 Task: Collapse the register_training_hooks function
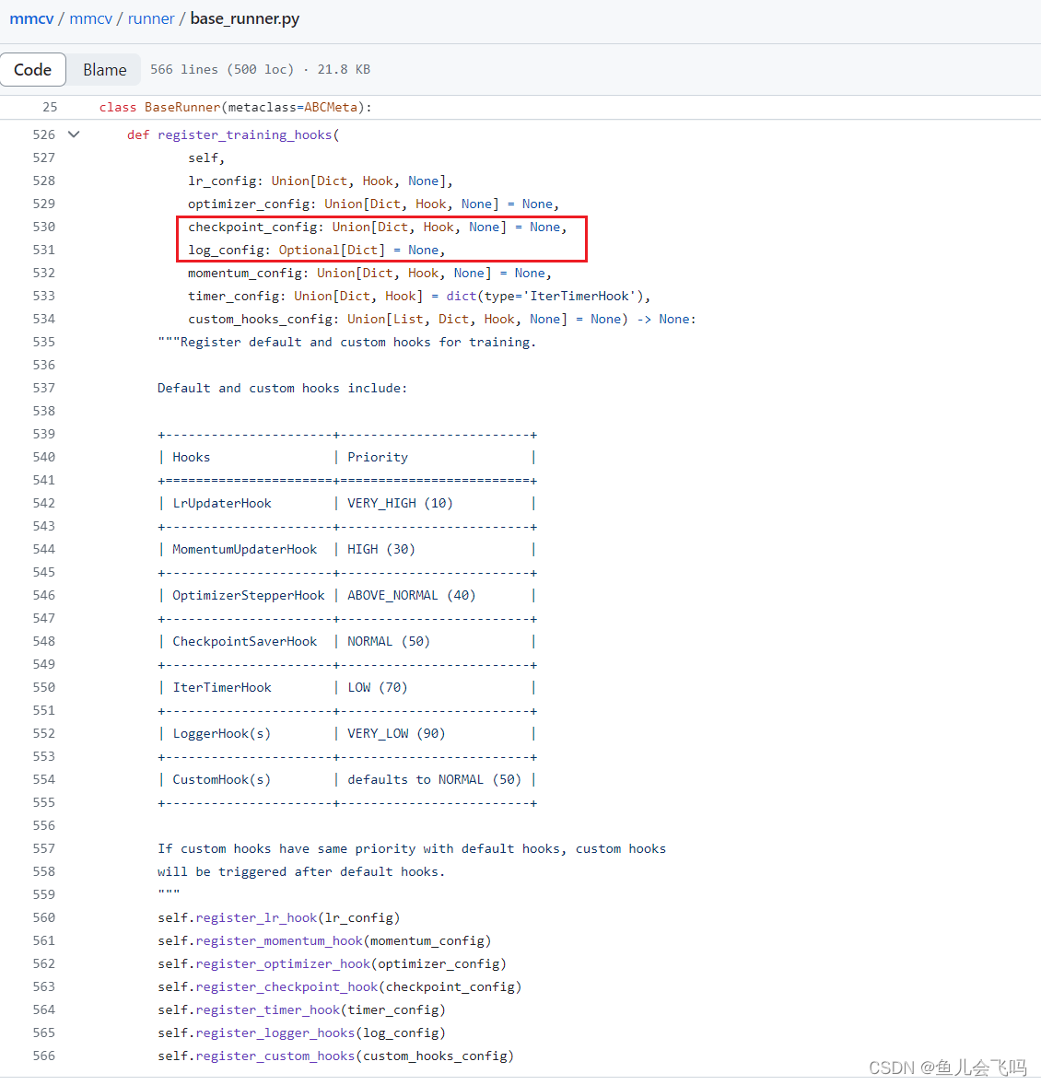pos(73,134)
